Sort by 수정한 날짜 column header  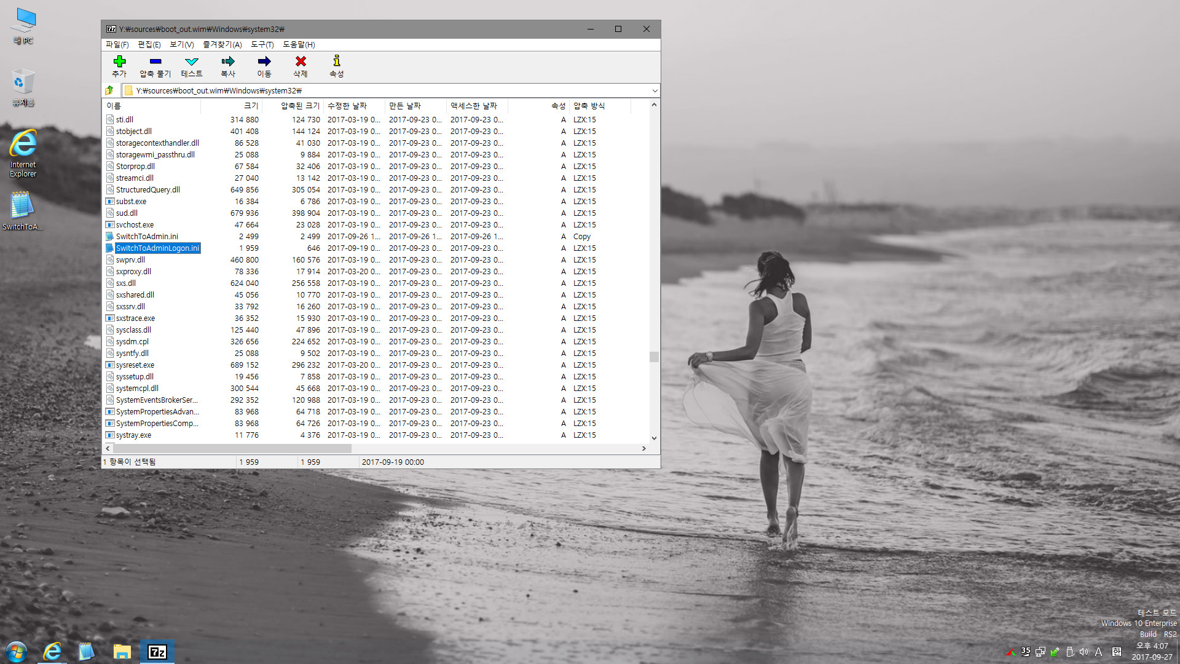click(355, 106)
